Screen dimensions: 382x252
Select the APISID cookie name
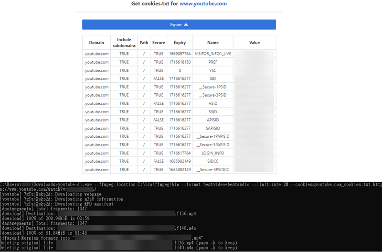coord(213,120)
